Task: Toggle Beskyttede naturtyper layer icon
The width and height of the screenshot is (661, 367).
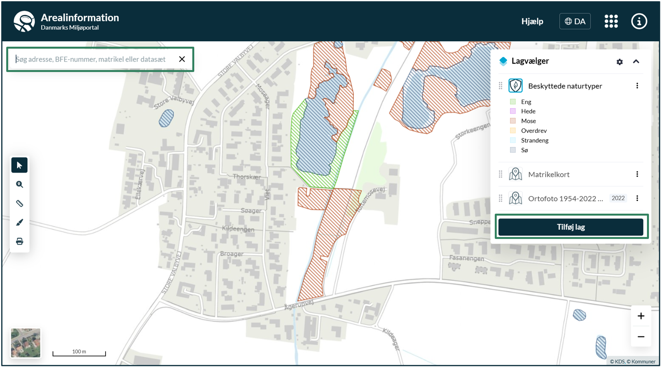Action: (515, 86)
